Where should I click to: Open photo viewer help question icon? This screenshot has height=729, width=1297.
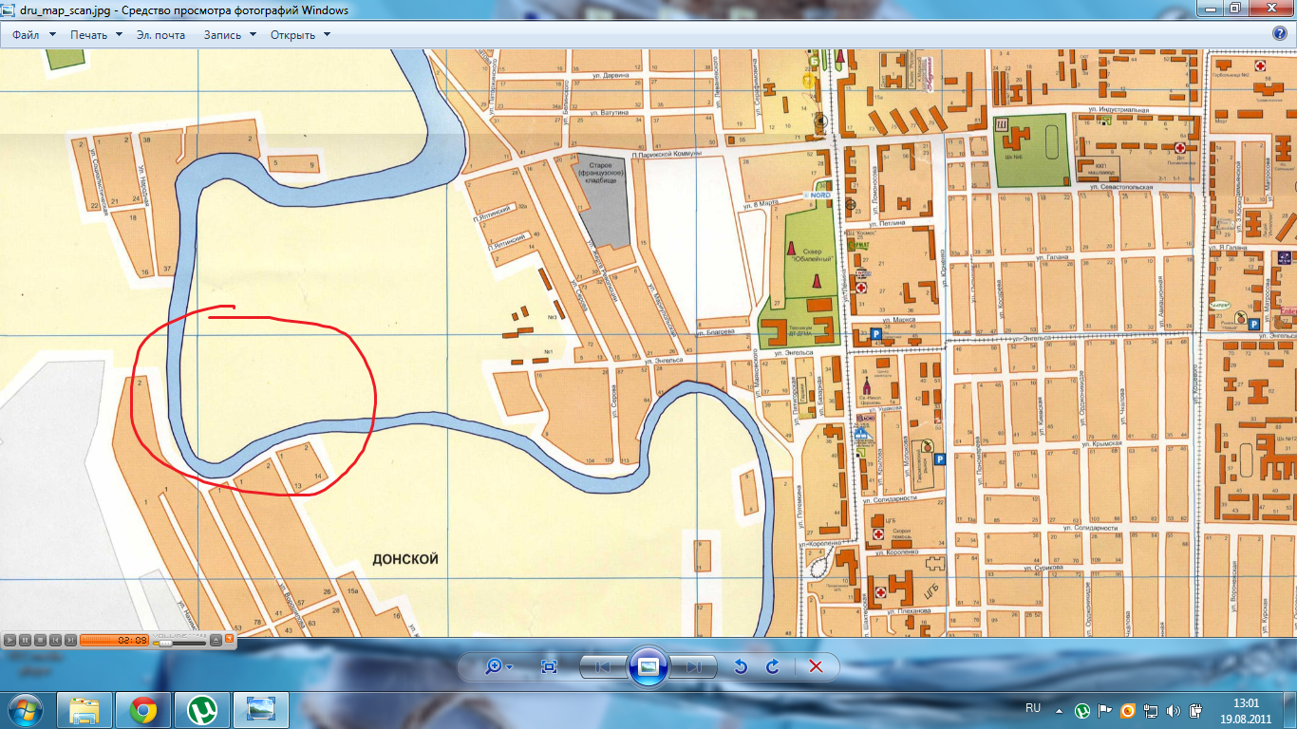[x=1279, y=34]
